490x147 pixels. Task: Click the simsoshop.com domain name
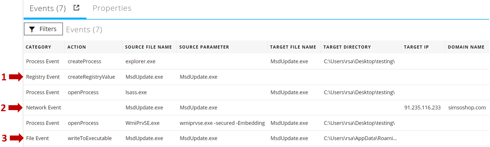pos(467,108)
